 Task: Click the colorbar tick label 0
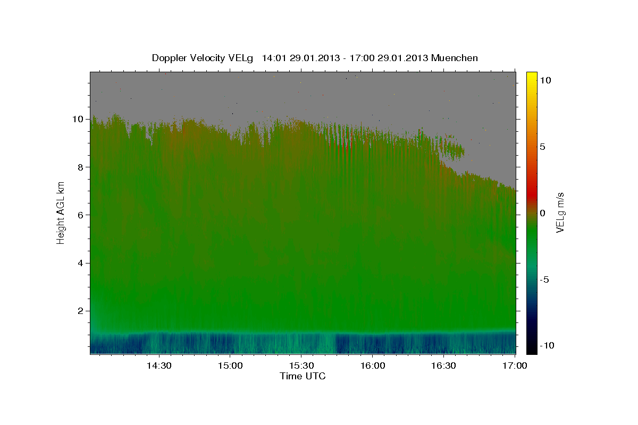click(x=542, y=213)
